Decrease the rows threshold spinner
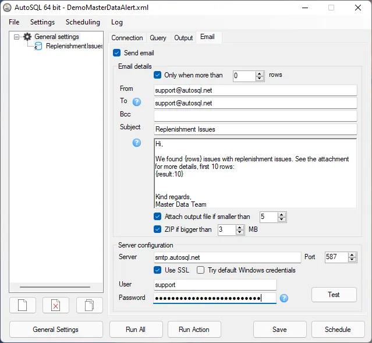The width and height of the screenshot is (372, 343). 260,79
